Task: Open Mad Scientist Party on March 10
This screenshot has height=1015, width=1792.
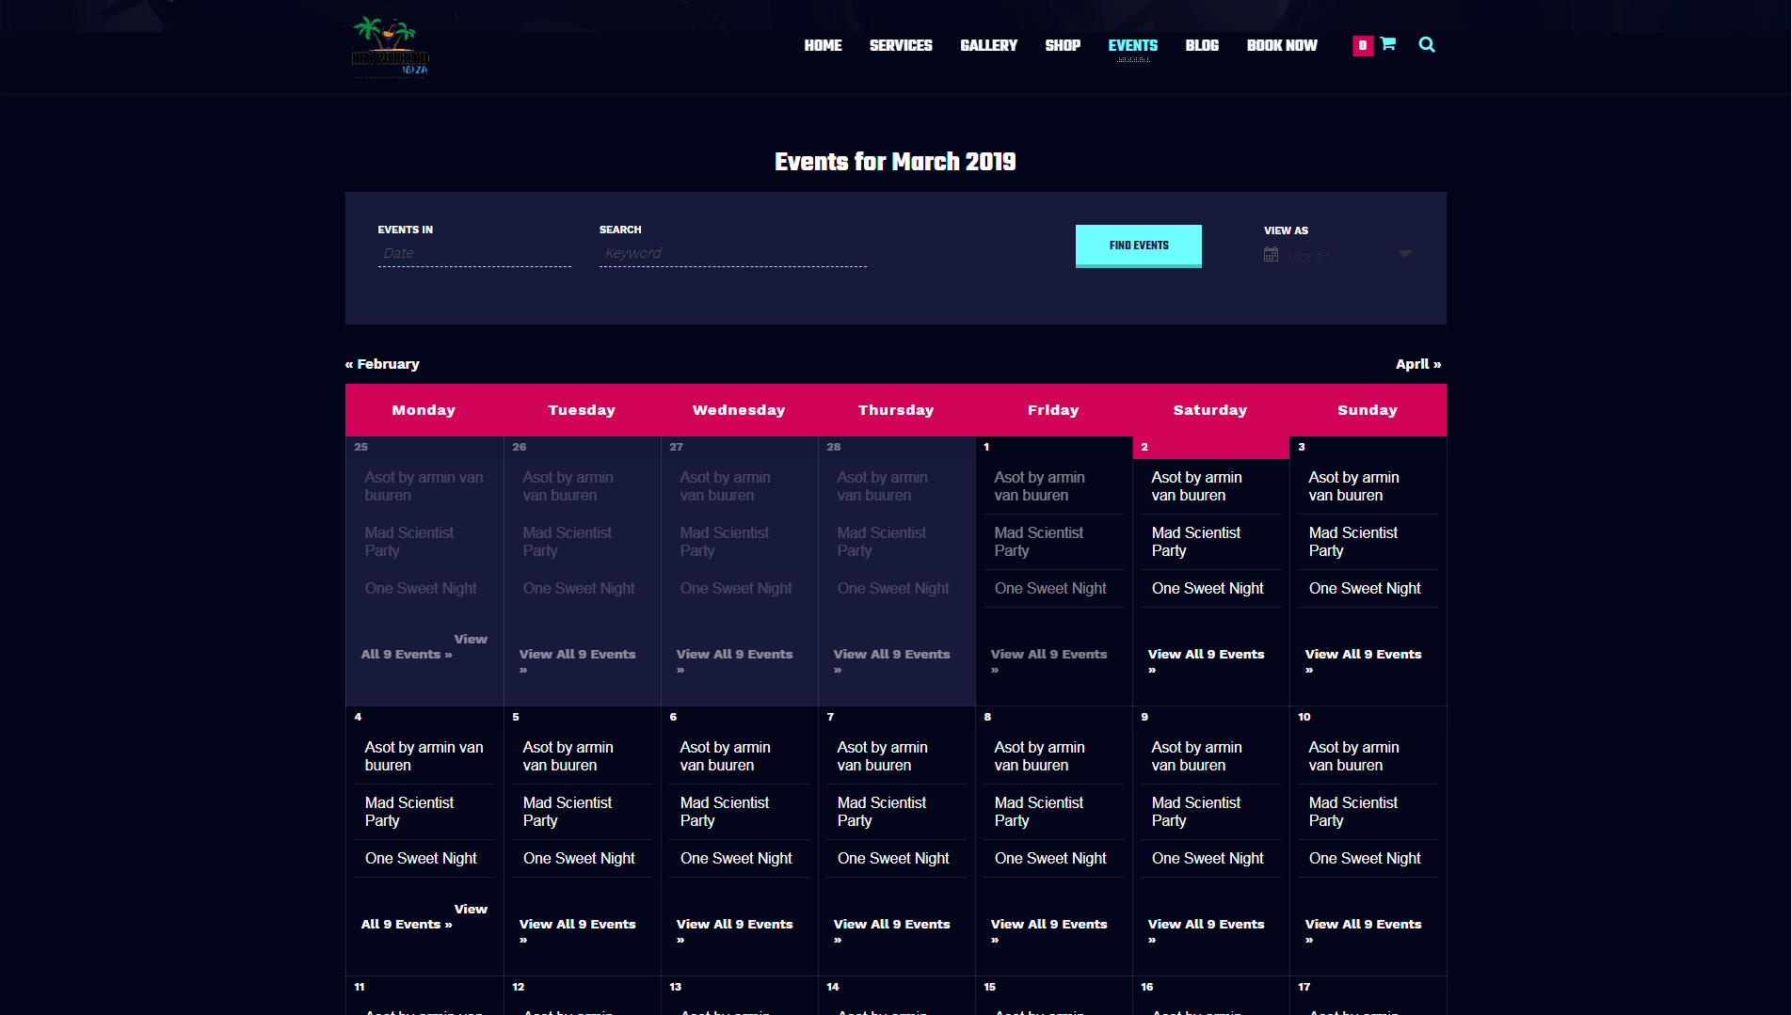Action: 1353,812
